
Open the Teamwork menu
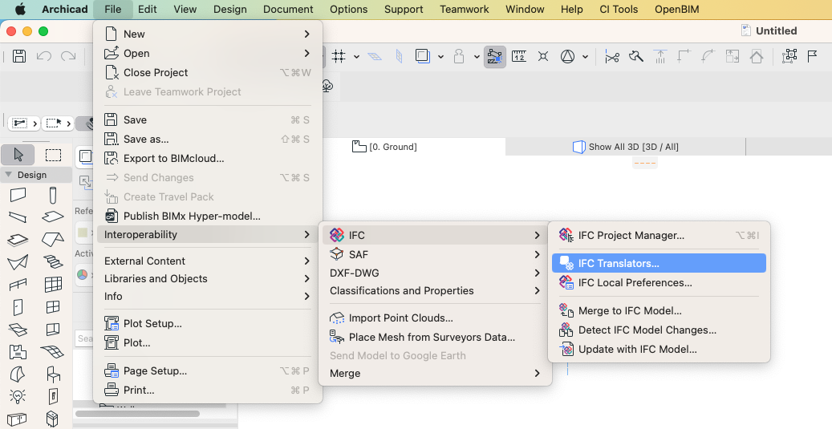[x=465, y=9]
